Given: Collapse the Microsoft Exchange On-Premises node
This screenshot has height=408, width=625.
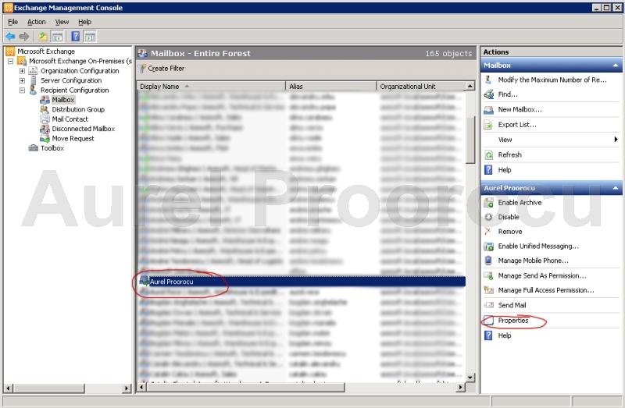Looking at the screenshot, I should click(11, 62).
